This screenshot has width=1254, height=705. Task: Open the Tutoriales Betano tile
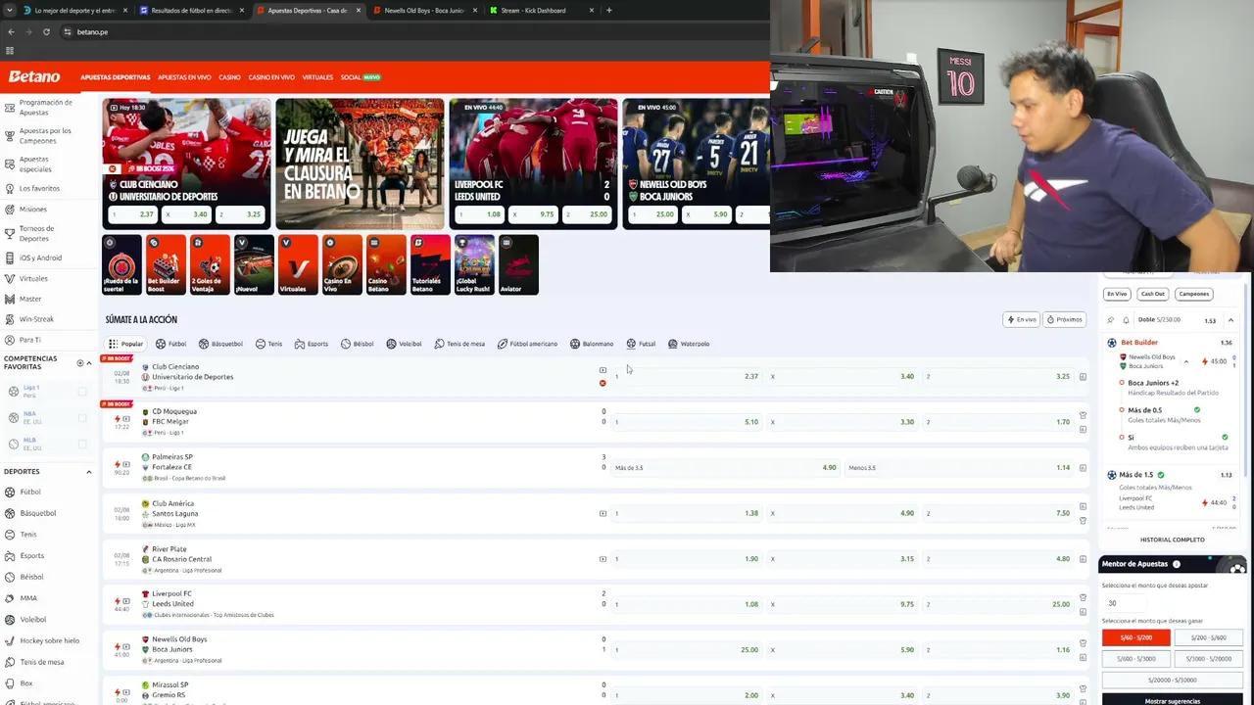[430, 264]
